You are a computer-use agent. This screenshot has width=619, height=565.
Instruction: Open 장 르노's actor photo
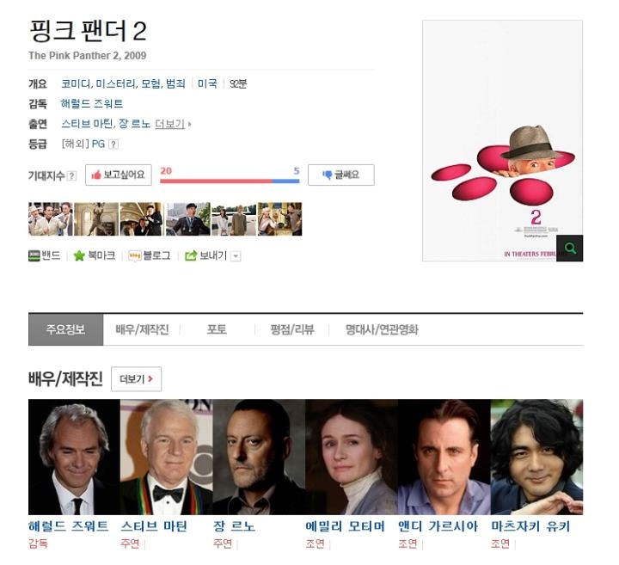tap(259, 457)
